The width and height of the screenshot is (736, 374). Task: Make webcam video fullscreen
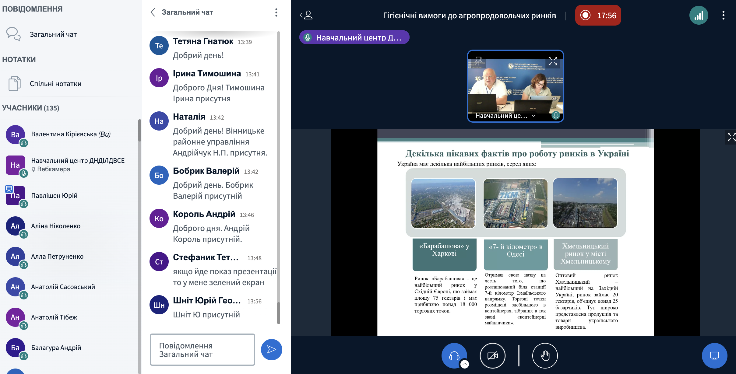coord(553,61)
